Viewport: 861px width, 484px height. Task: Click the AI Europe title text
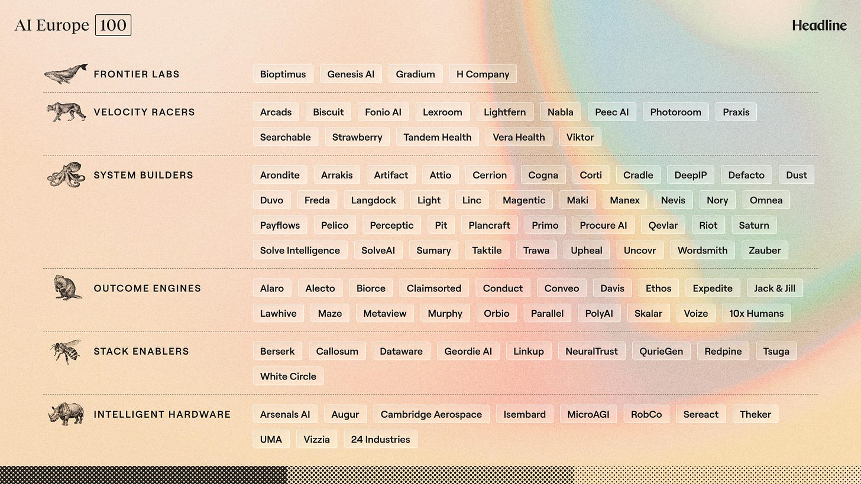click(x=51, y=26)
